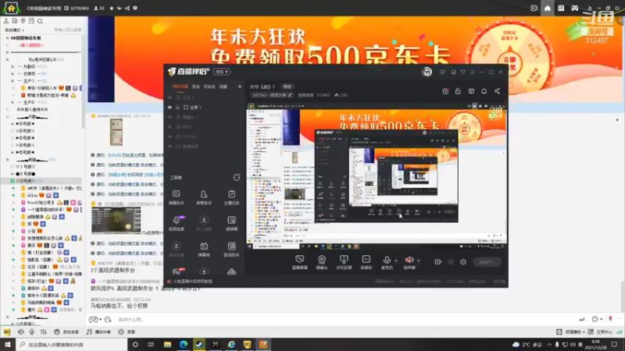Viewport: 625px width, 351px height.
Task: Open the hamburger menu in 直播伴侣 title bar
Action: pyautogui.click(x=473, y=72)
